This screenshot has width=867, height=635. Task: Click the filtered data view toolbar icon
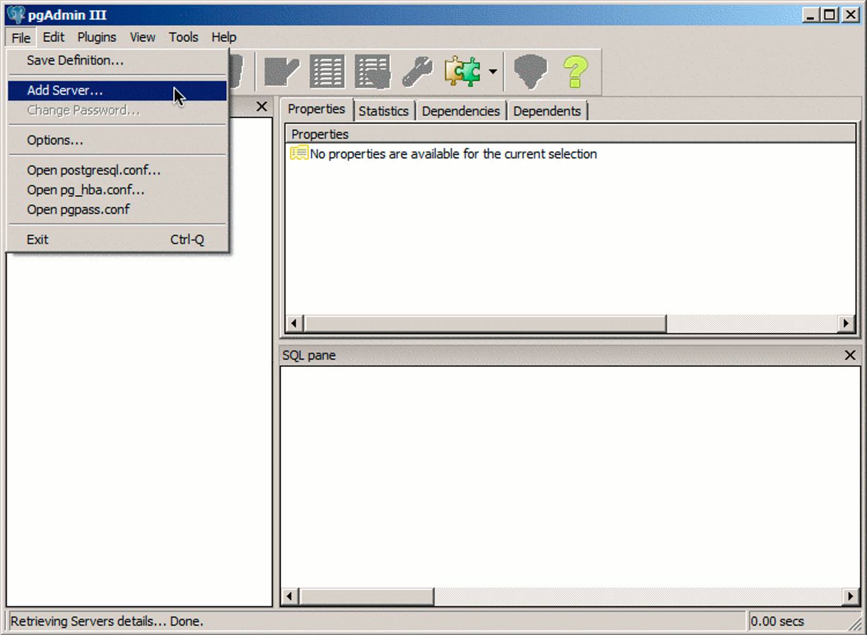tap(372, 71)
